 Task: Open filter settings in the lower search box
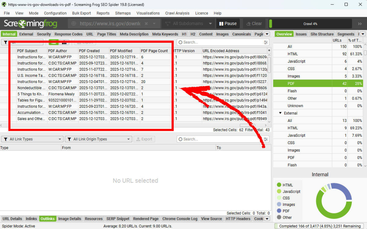(x=266, y=139)
